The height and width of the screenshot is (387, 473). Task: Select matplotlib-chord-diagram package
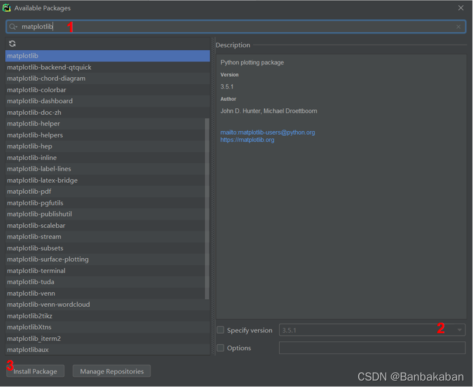coord(107,78)
